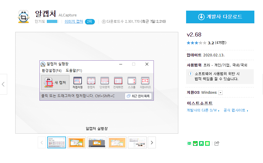Open 개발사의 다른 S/W link

203,110
